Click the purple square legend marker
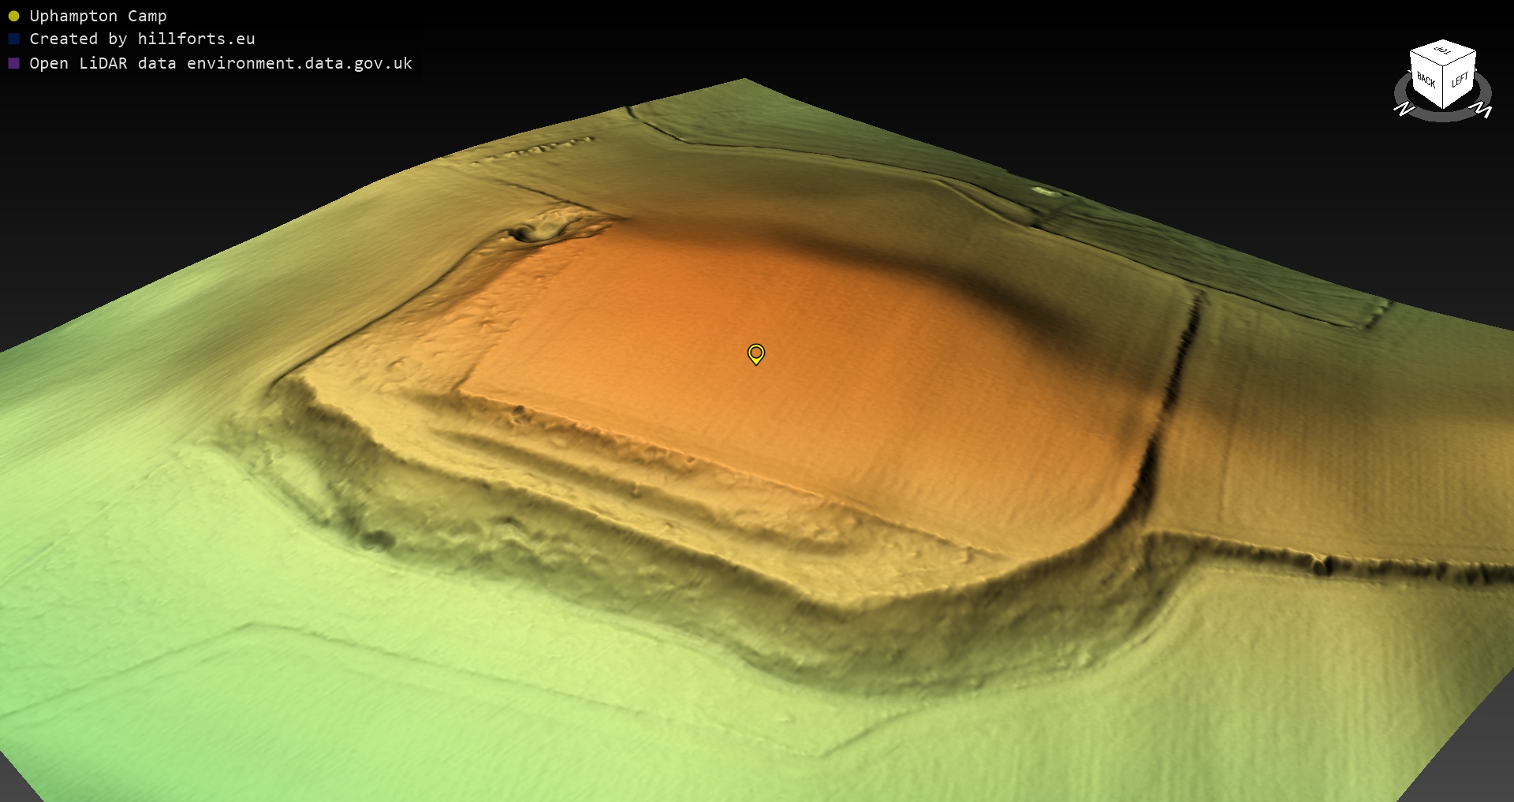This screenshot has width=1514, height=802. [x=13, y=63]
